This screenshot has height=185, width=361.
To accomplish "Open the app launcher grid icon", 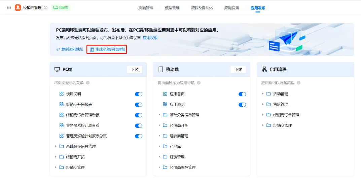I will [x=9, y=7].
